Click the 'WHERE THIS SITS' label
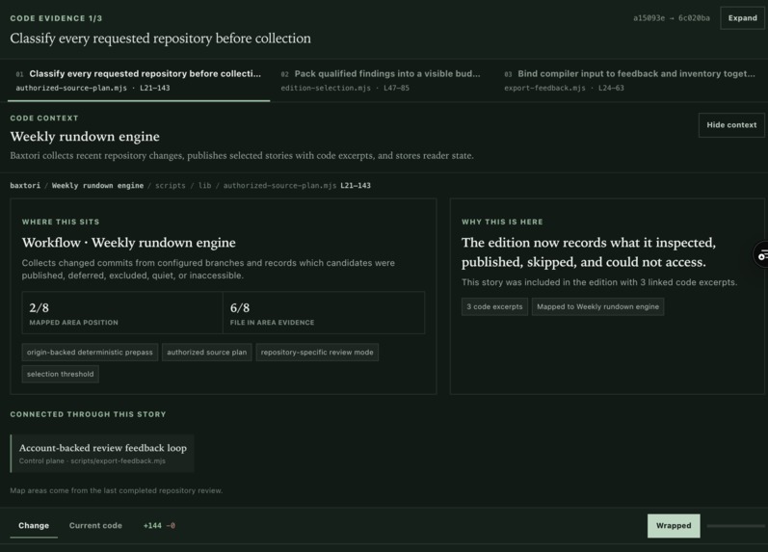Viewport: 768px width, 552px height. point(61,222)
